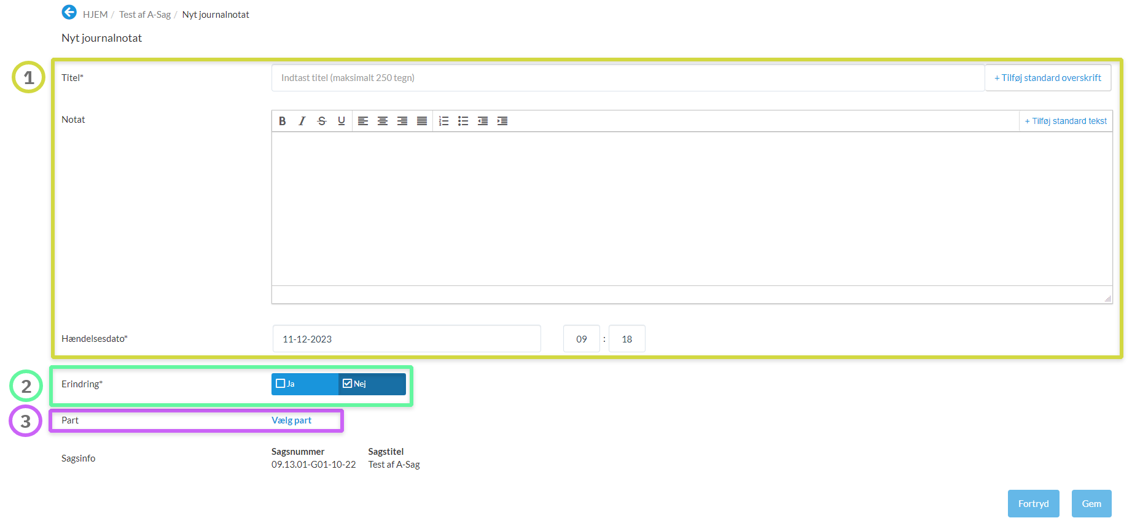Underline text using the toolbar
Image resolution: width=1132 pixels, height=526 pixels.
pyautogui.click(x=341, y=121)
